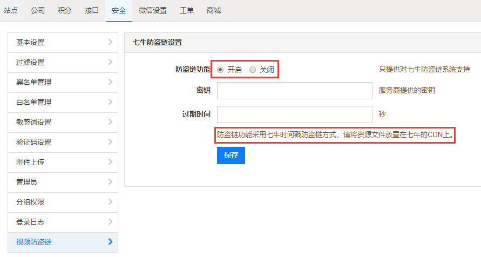This screenshot has height=257, width=481.
Task: Select 视频防盗链 sidebar item
Action: (63, 242)
